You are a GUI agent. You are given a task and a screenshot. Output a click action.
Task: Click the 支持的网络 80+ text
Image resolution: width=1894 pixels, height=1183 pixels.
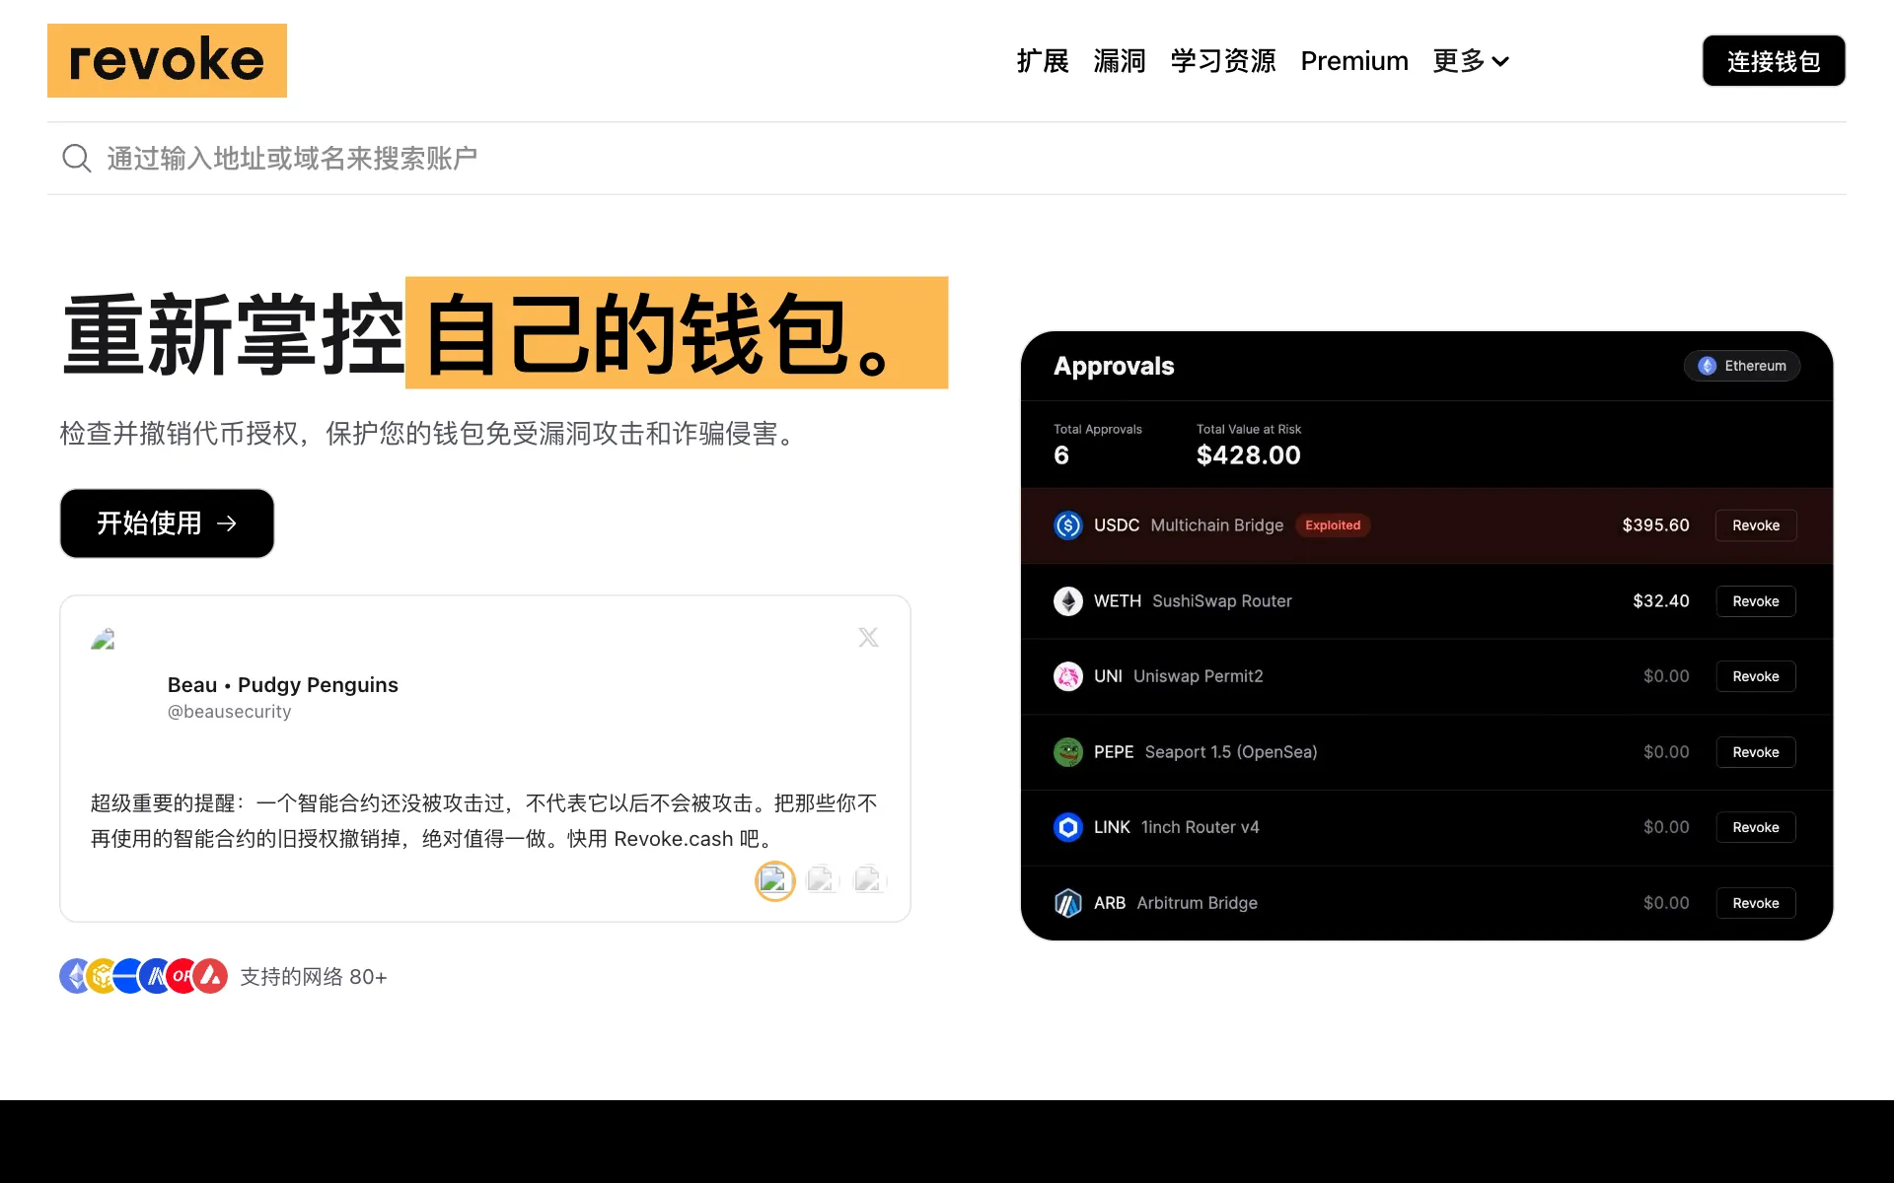(x=314, y=977)
